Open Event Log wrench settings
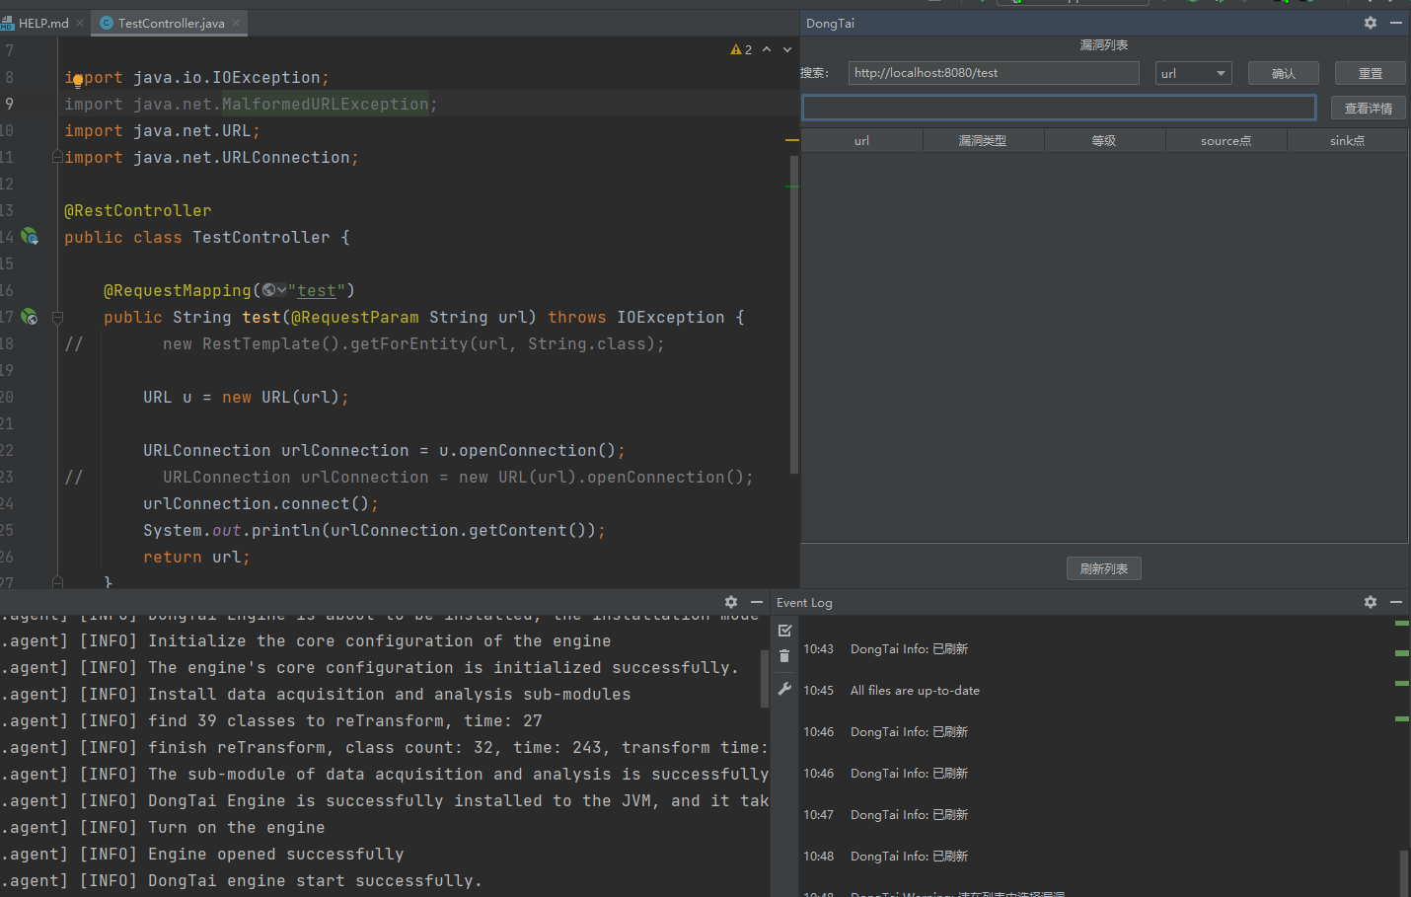The height and width of the screenshot is (897, 1411). click(x=784, y=689)
